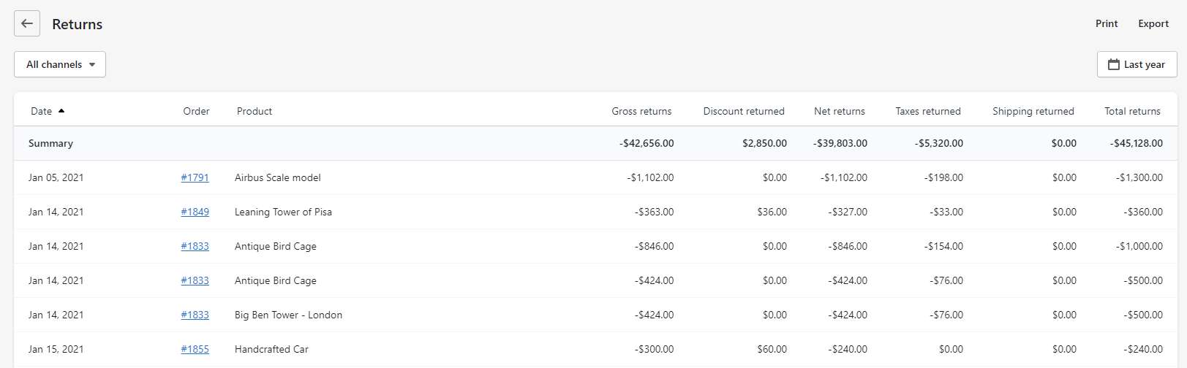The width and height of the screenshot is (1187, 368).
Task: Click the Handcrafted Car product
Action: (x=271, y=349)
